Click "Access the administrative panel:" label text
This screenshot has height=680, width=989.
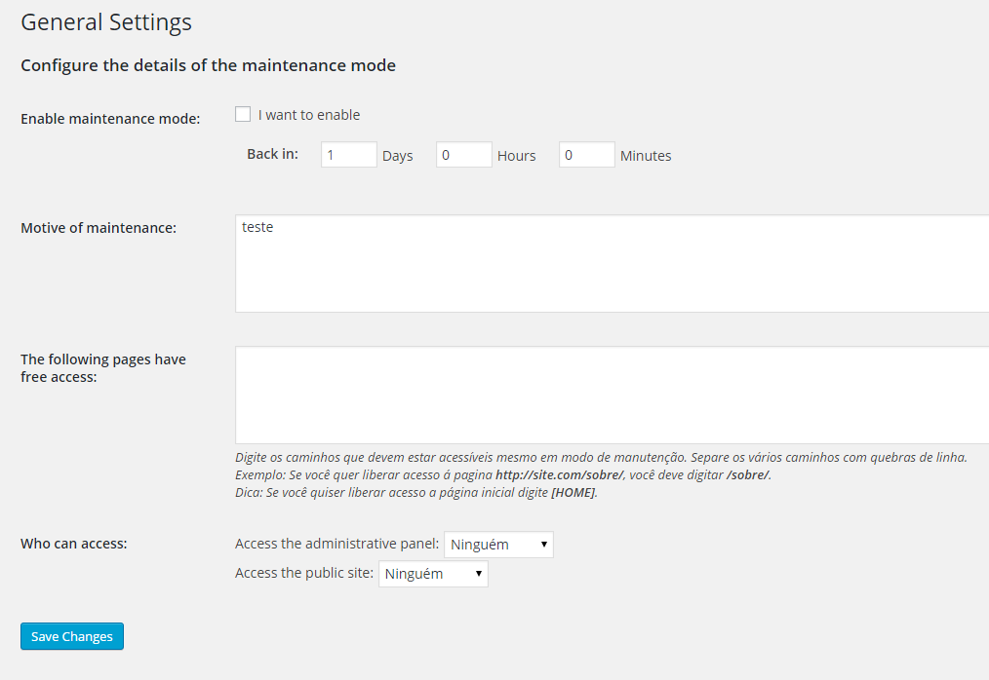click(336, 544)
